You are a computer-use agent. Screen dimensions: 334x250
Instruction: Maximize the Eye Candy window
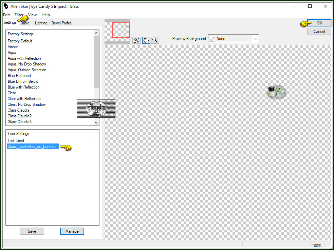point(310,6)
